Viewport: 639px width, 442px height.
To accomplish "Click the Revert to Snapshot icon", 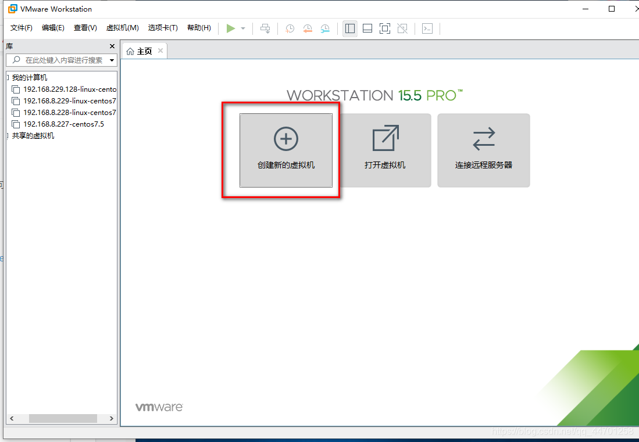I will pos(307,28).
